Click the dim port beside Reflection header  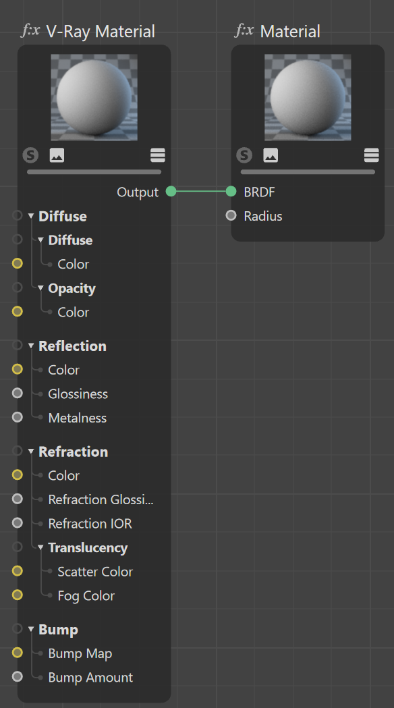pos(17,345)
